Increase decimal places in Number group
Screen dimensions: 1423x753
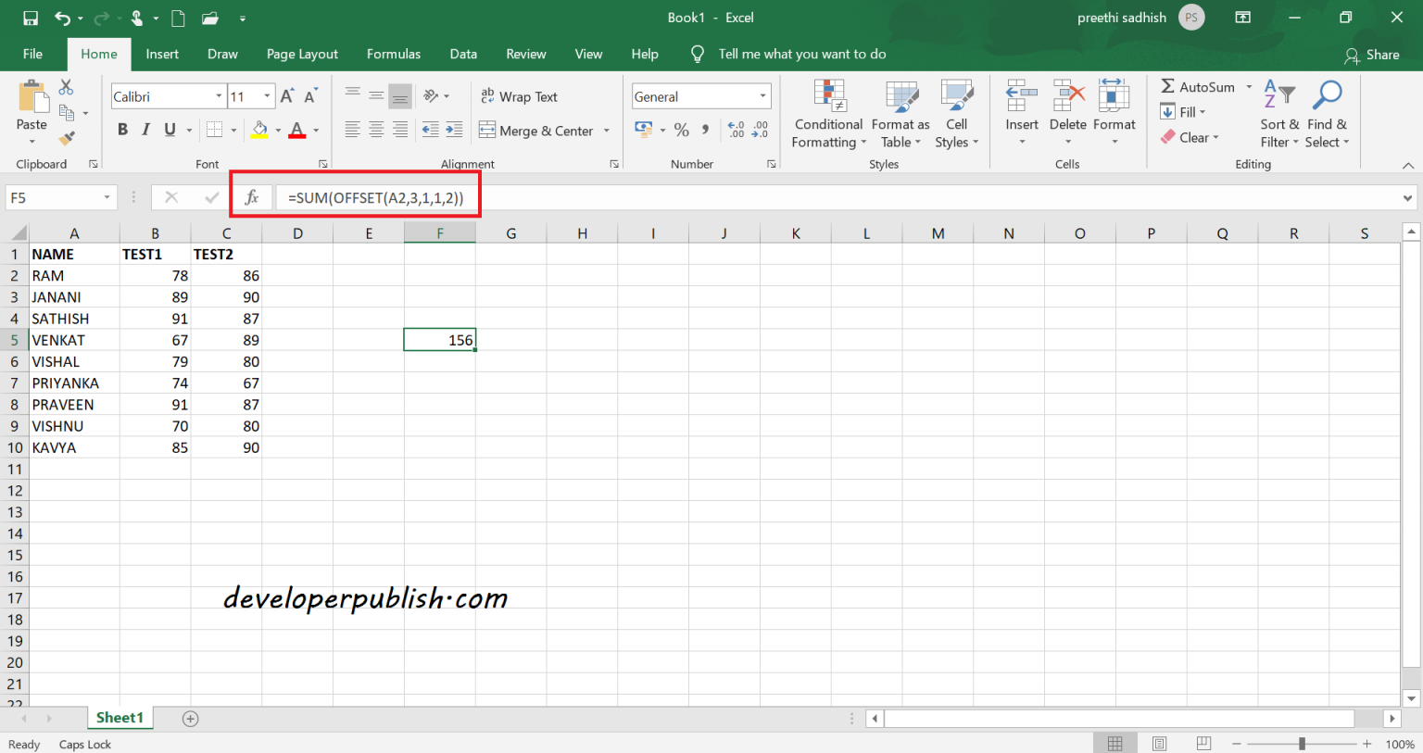734,130
